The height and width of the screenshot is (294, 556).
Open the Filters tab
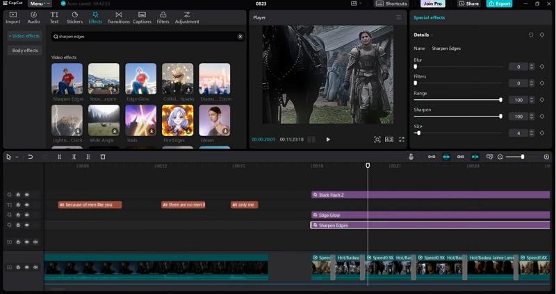click(x=163, y=18)
